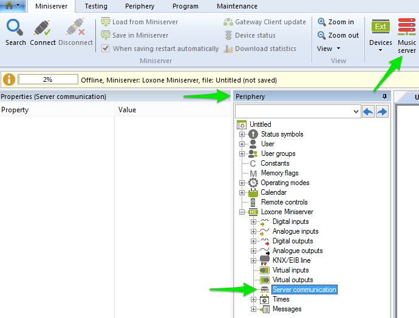Switch to the Testing ribbon tab
The height and width of the screenshot is (318, 419).
coord(96,6)
